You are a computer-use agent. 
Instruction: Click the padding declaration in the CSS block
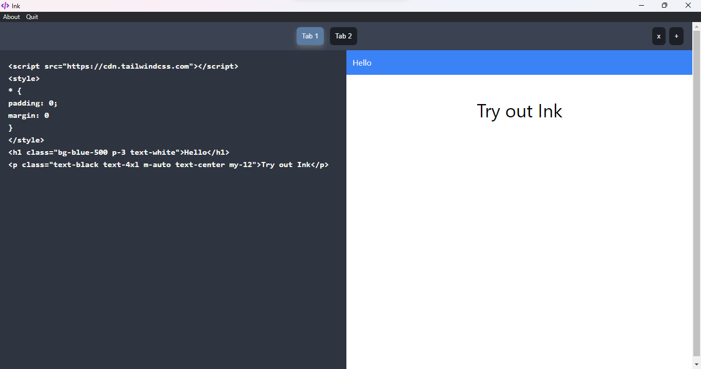tap(32, 103)
